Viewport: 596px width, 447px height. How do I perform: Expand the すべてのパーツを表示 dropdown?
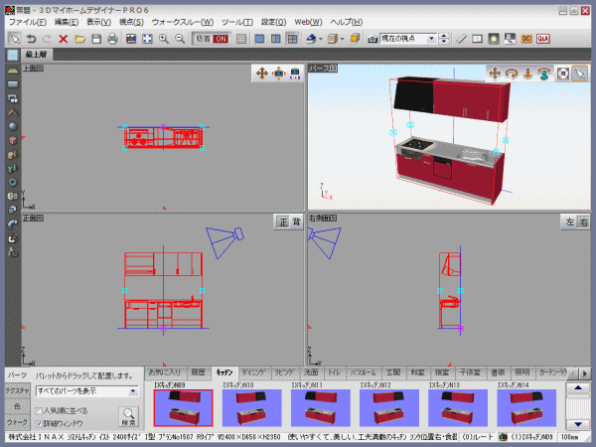point(136,392)
